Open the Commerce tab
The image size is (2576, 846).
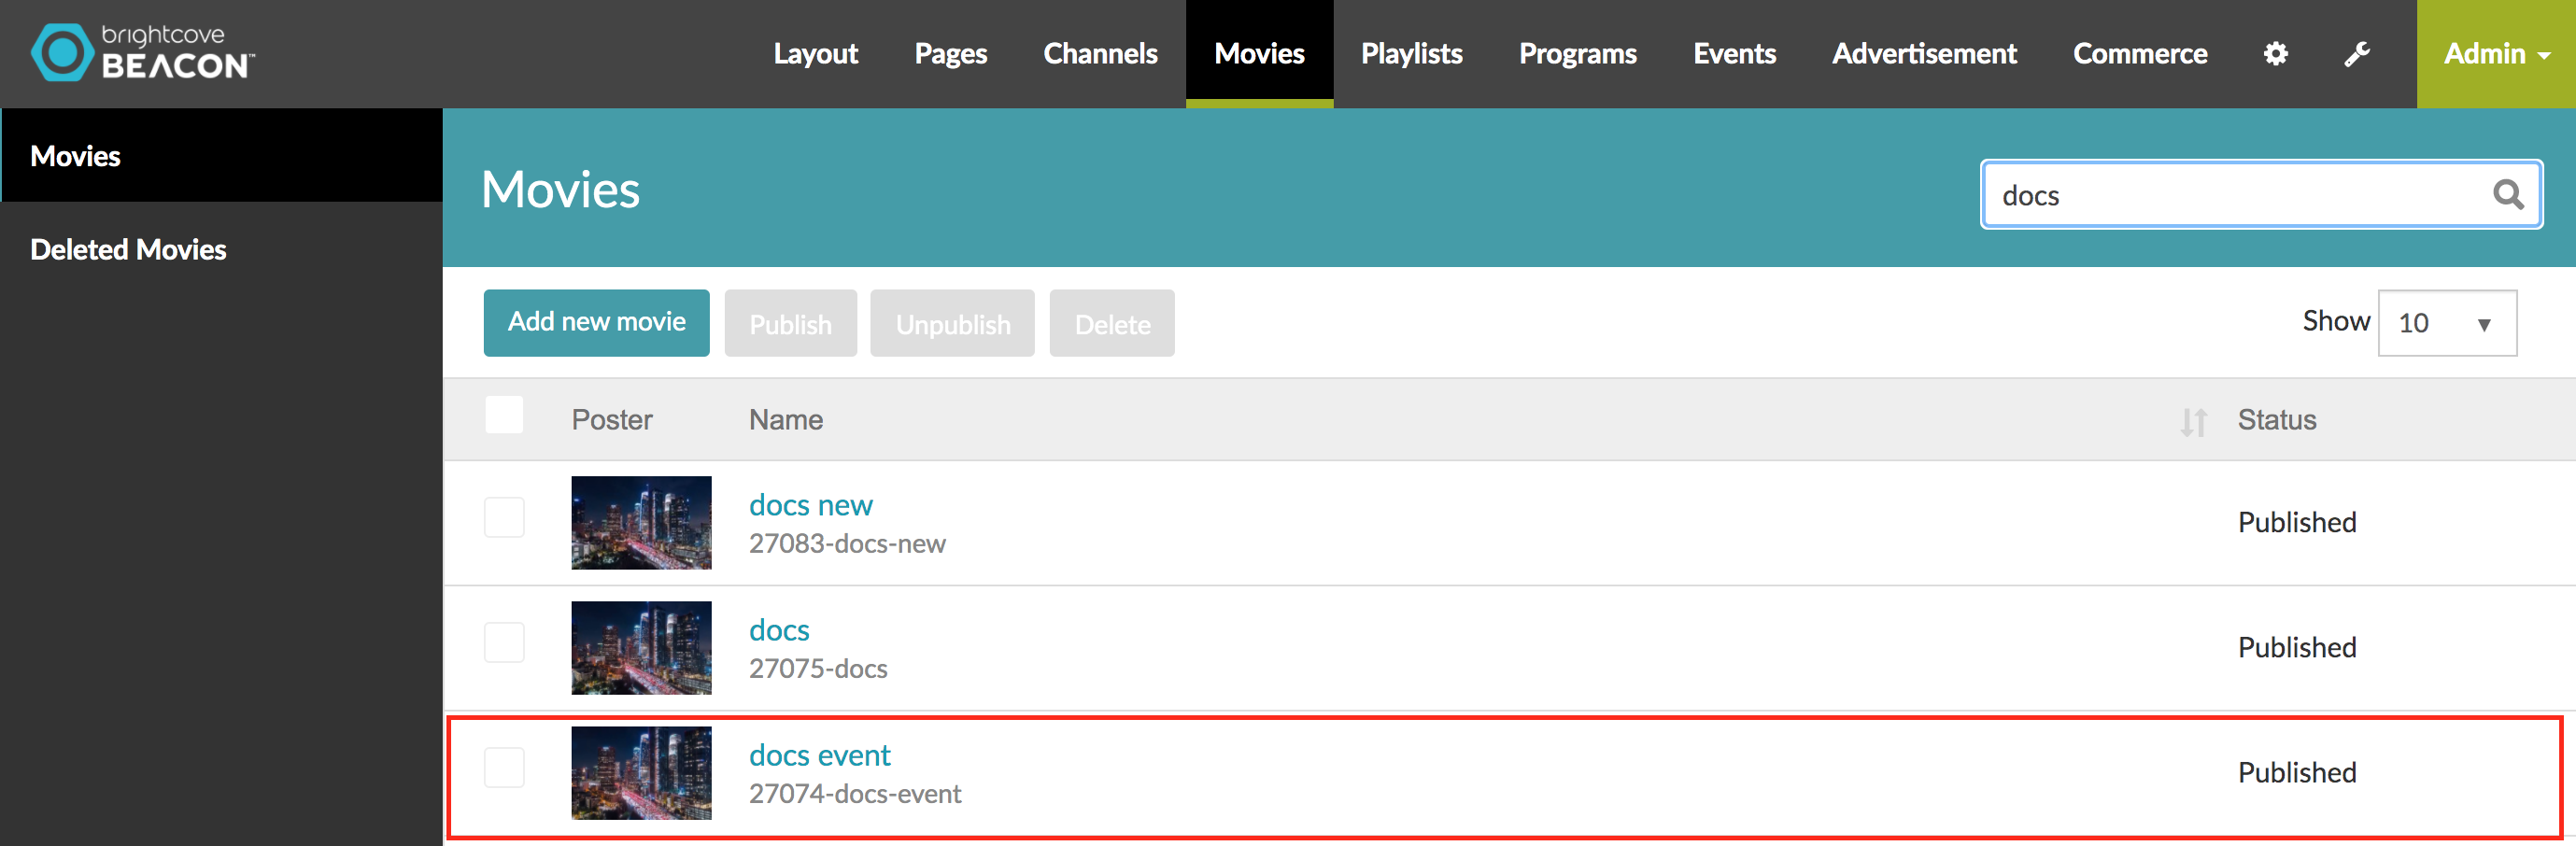tap(2139, 54)
